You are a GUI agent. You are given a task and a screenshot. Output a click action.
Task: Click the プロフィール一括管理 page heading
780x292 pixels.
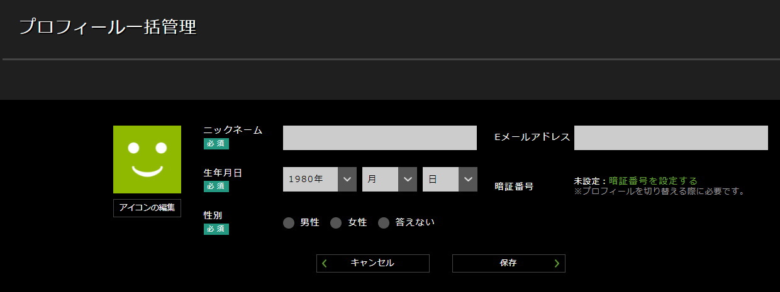coord(108,27)
